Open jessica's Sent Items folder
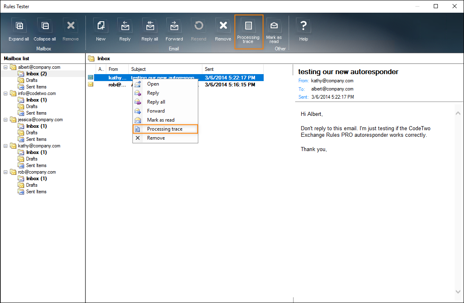The width and height of the screenshot is (464, 303). [36, 139]
